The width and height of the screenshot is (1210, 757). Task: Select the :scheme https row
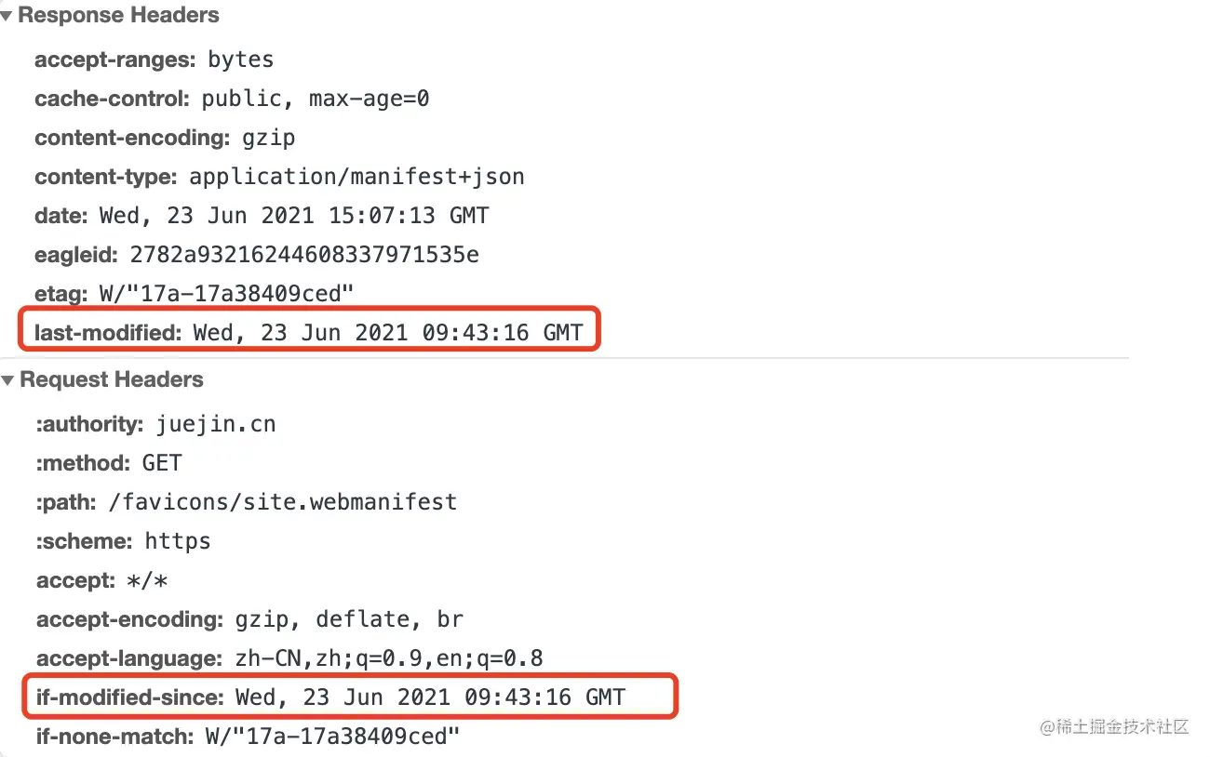124,541
